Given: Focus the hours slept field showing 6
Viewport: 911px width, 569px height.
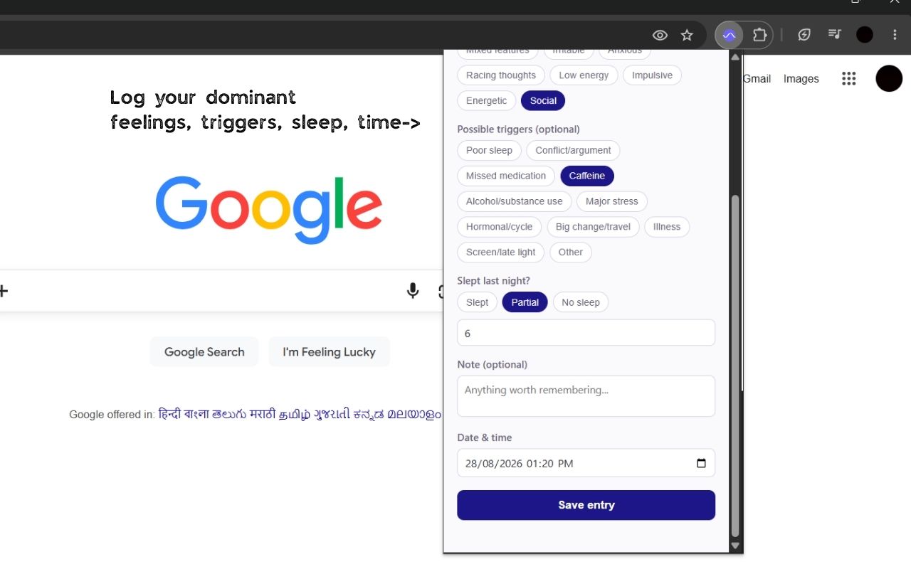Looking at the screenshot, I should [x=586, y=333].
